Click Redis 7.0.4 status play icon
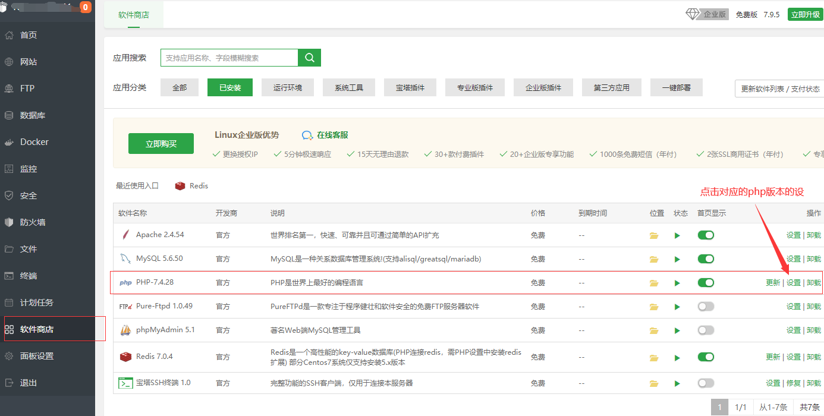 coord(677,357)
